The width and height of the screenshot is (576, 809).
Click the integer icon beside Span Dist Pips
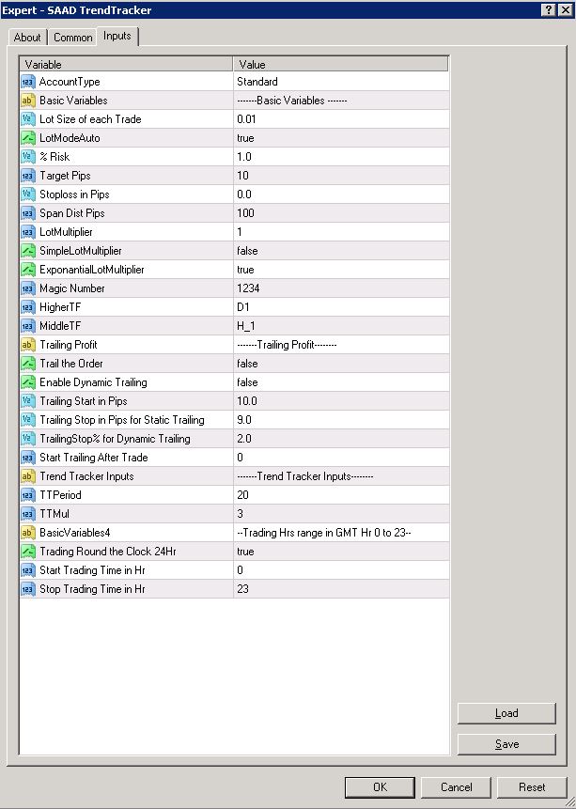[28, 213]
